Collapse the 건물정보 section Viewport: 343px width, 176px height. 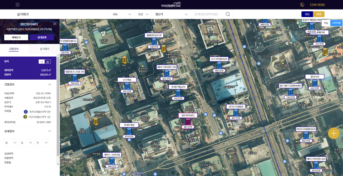coord(49,85)
